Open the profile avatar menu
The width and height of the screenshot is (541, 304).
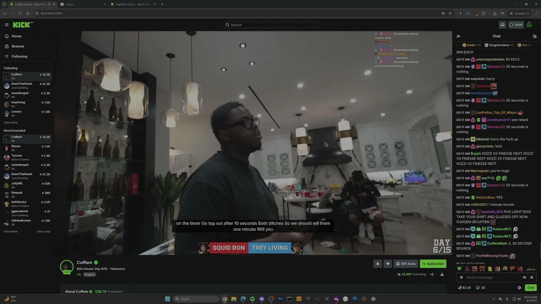pyautogui.click(x=530, y=25)
